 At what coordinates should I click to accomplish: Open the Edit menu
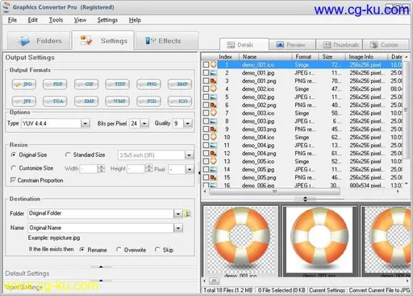pos(32,20)
